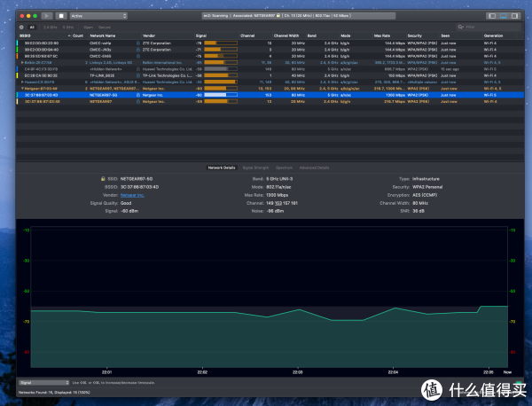Show only Open networks
Screen dimensions: 532x406
click(x=88, y=27)
